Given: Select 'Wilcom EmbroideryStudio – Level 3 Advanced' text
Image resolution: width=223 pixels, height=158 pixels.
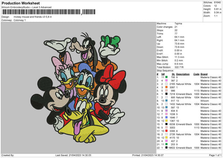Looking at the screenshot, I should pyautogui.click(x=26, y=7).
